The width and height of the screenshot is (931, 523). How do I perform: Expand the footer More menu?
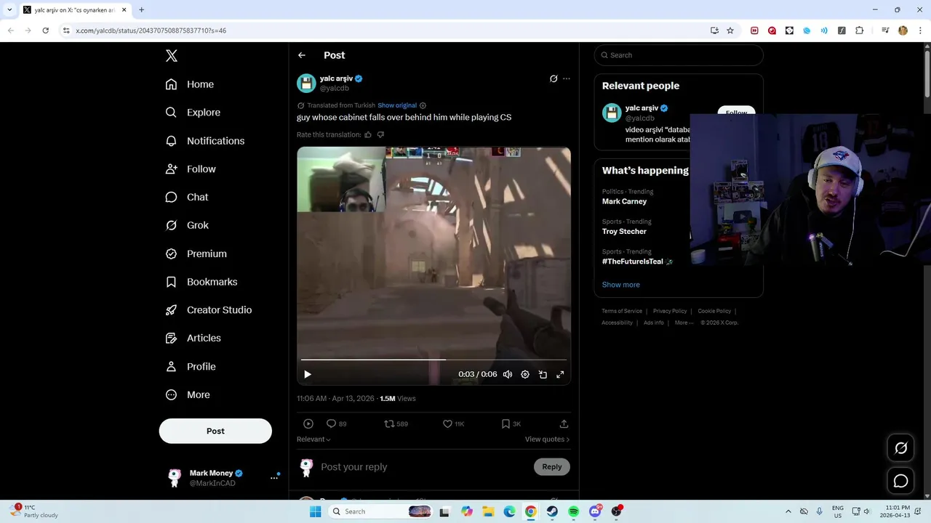[x=684, y=323]
